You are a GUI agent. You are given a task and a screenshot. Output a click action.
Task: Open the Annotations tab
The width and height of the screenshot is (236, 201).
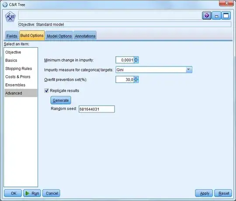85,36
